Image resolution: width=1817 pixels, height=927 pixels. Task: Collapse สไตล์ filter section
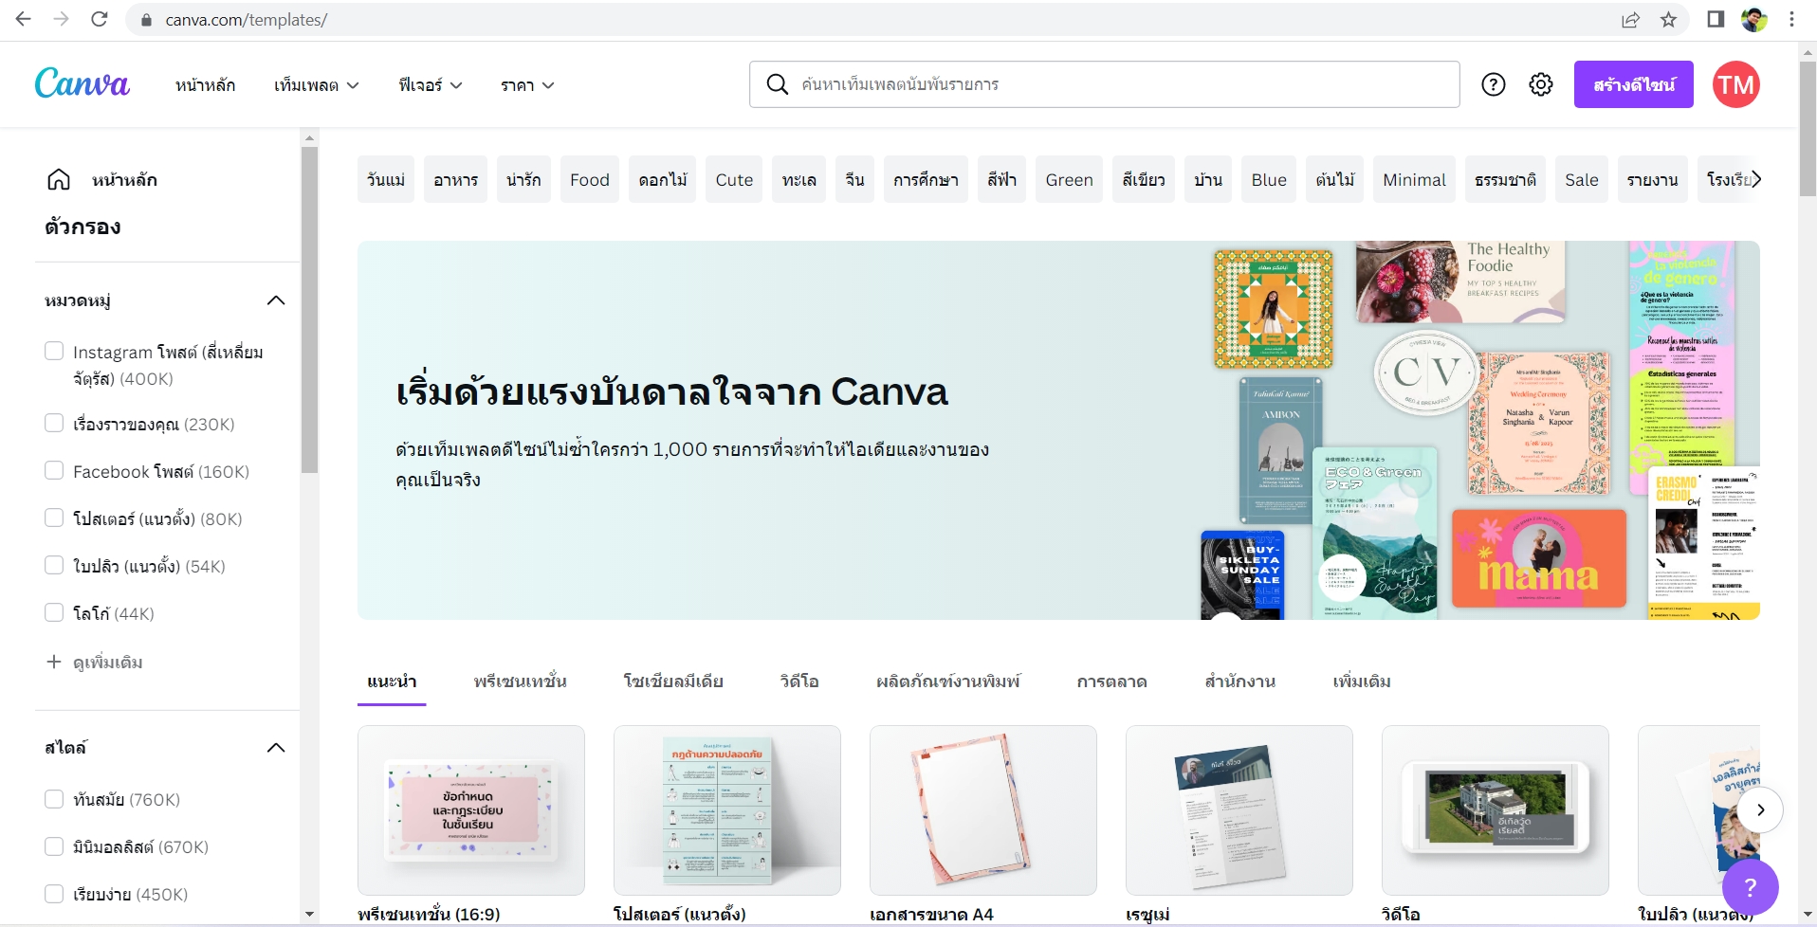point(276,748)
